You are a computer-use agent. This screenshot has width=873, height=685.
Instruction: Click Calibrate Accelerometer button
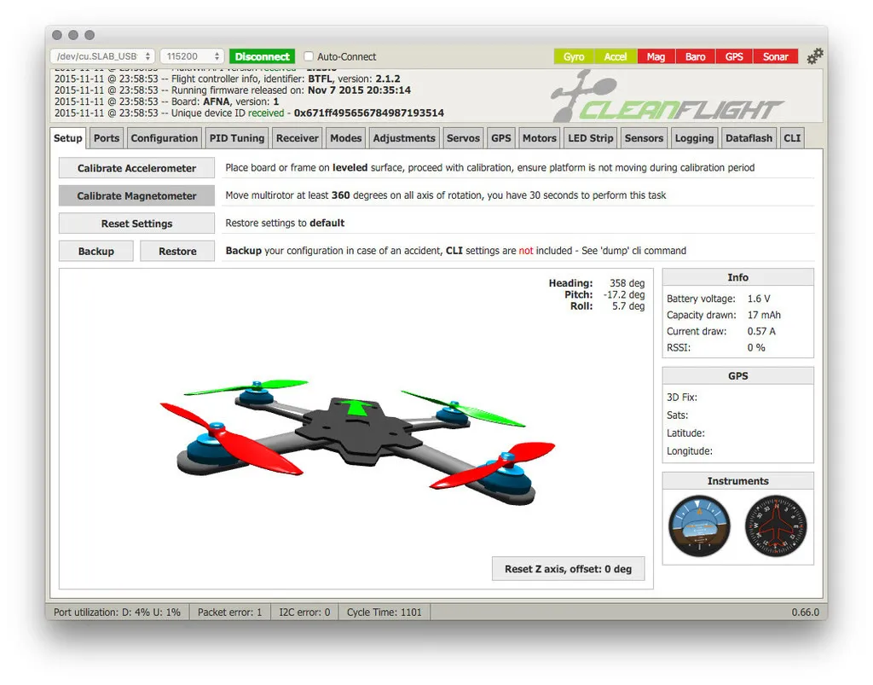coord(136,168)
